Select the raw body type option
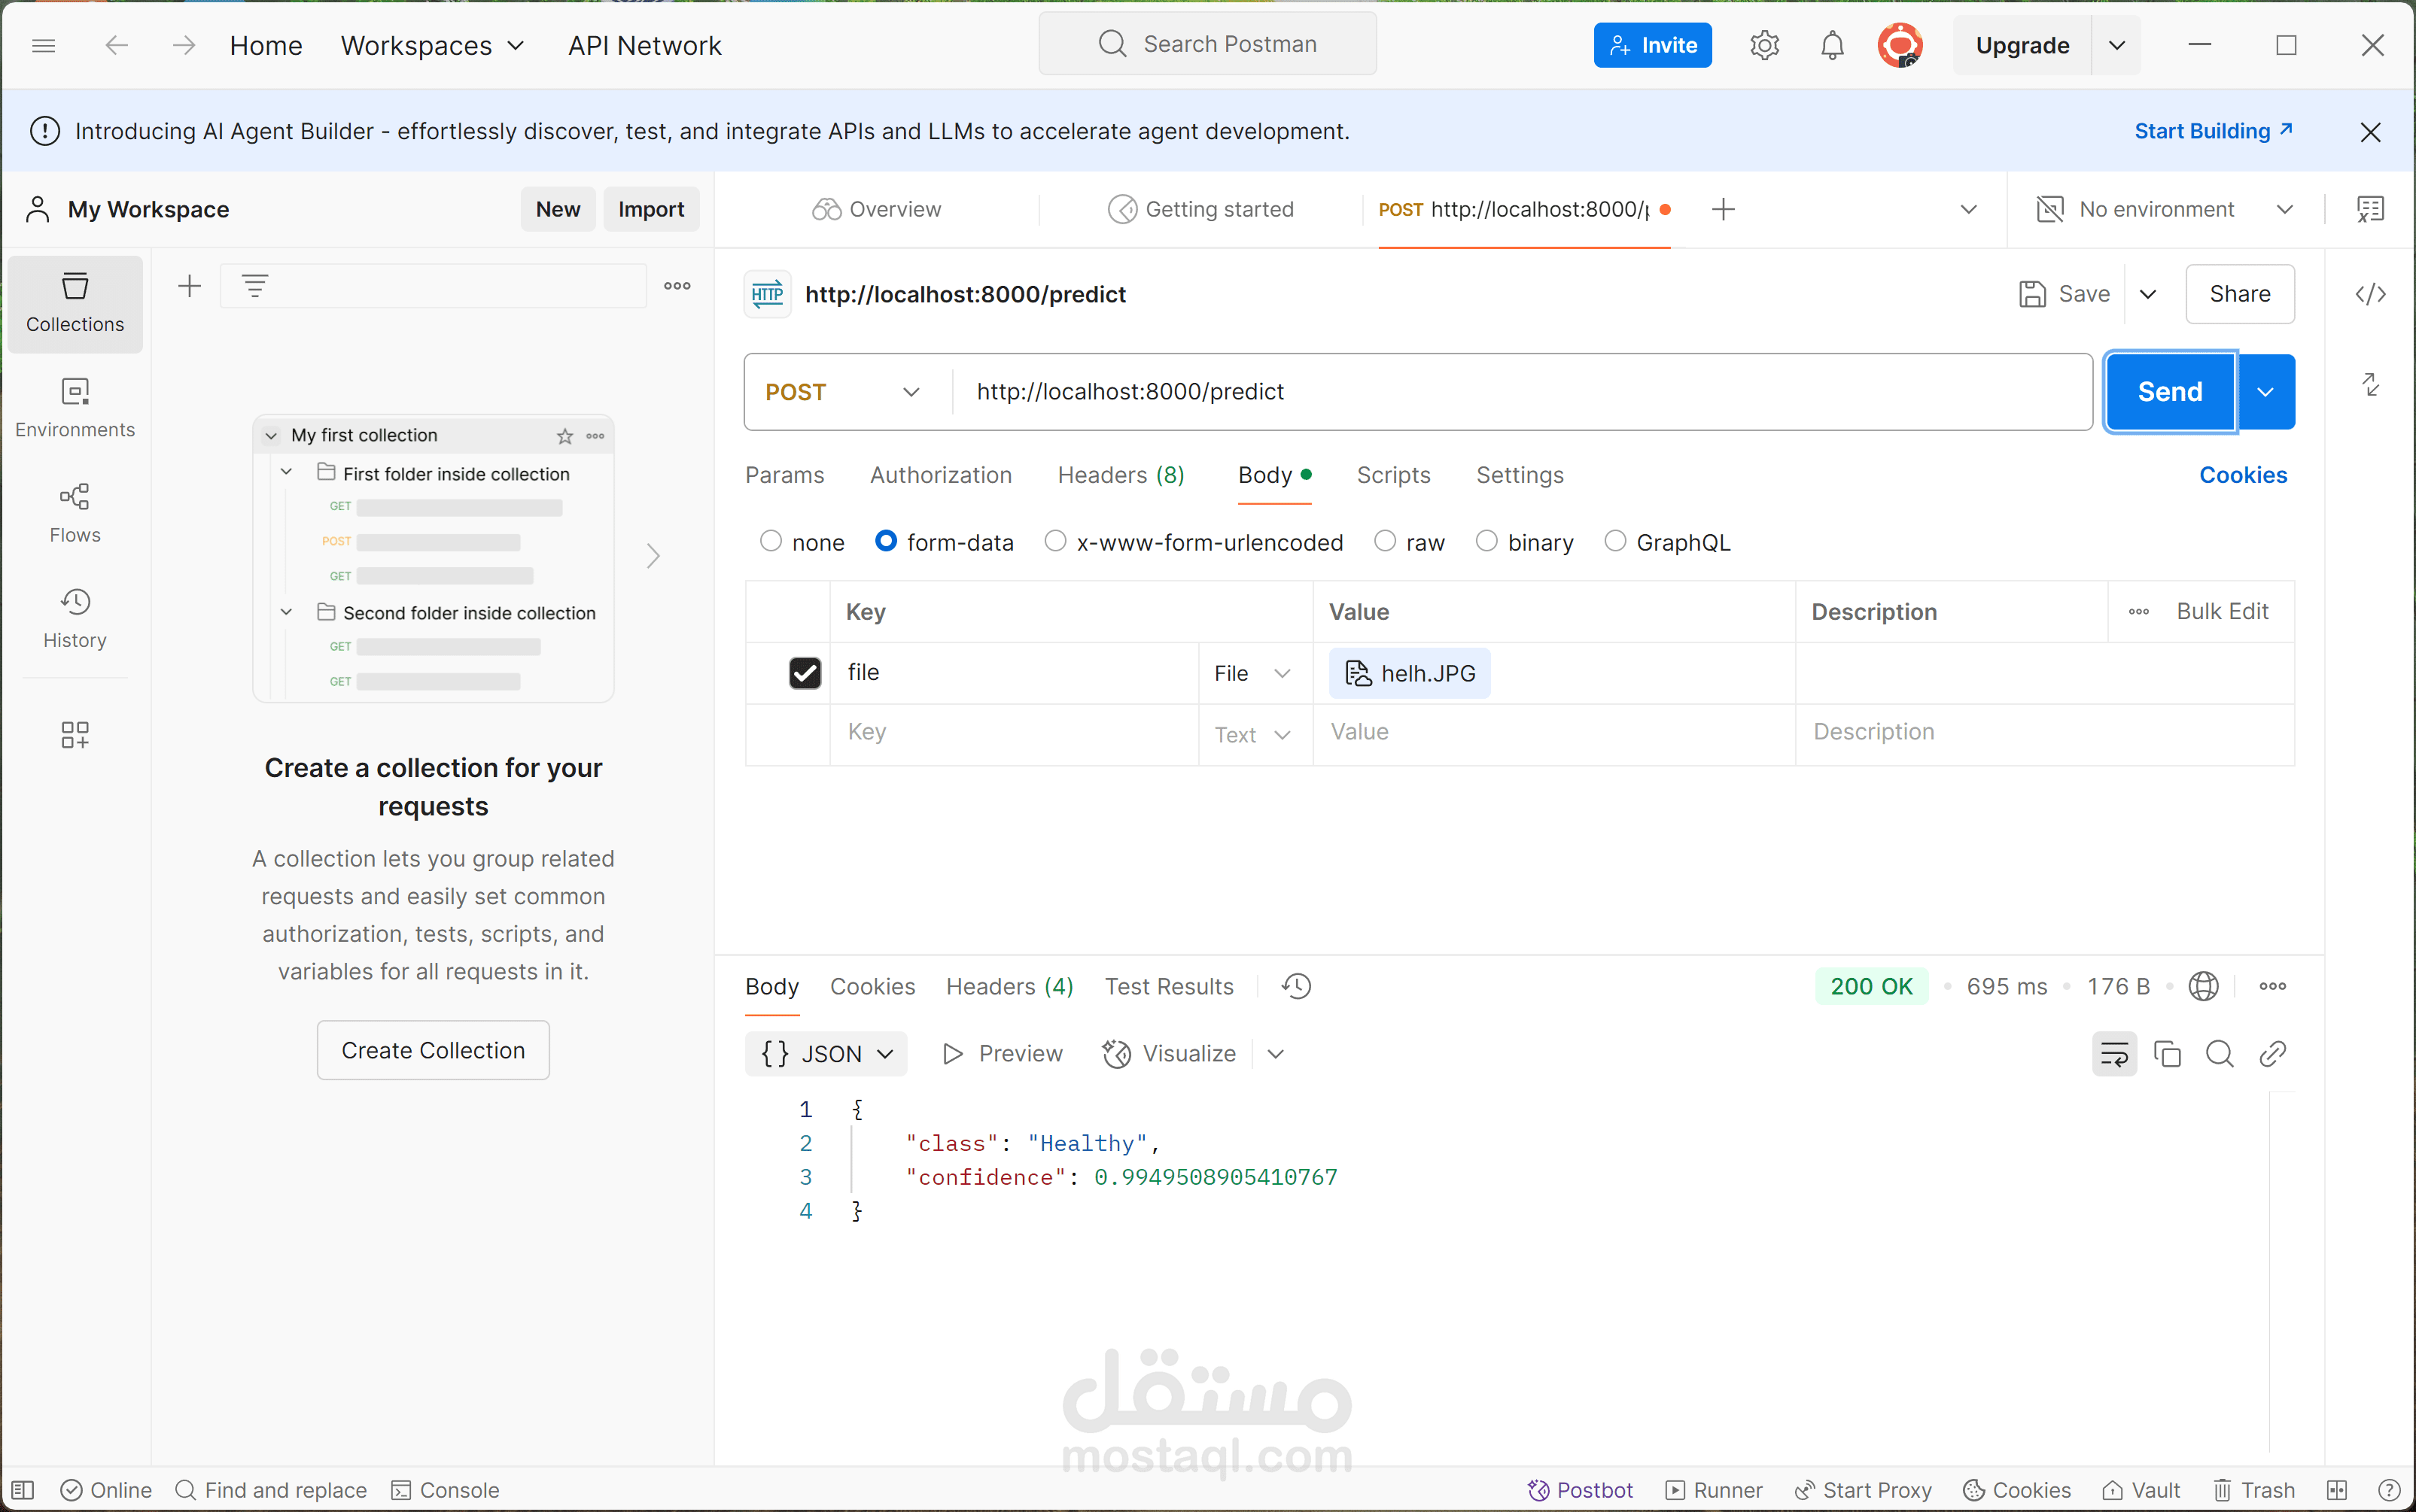2416x1512 pixels. 1386,542
